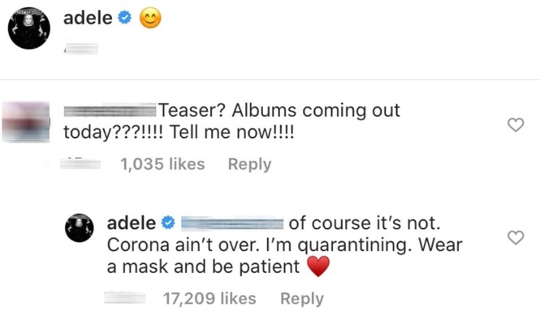540x311 pixels.
Task: View the 17,209 likes list
Action: (210, 299)
